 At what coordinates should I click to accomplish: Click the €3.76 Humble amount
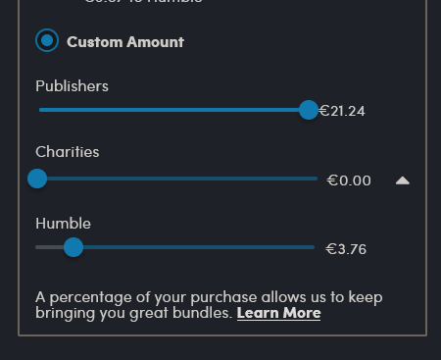tap(346, 249)
